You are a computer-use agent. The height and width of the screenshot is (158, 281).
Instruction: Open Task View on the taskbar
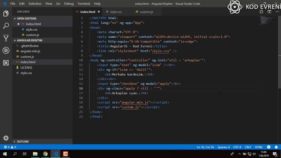click(x=25, y=154)
